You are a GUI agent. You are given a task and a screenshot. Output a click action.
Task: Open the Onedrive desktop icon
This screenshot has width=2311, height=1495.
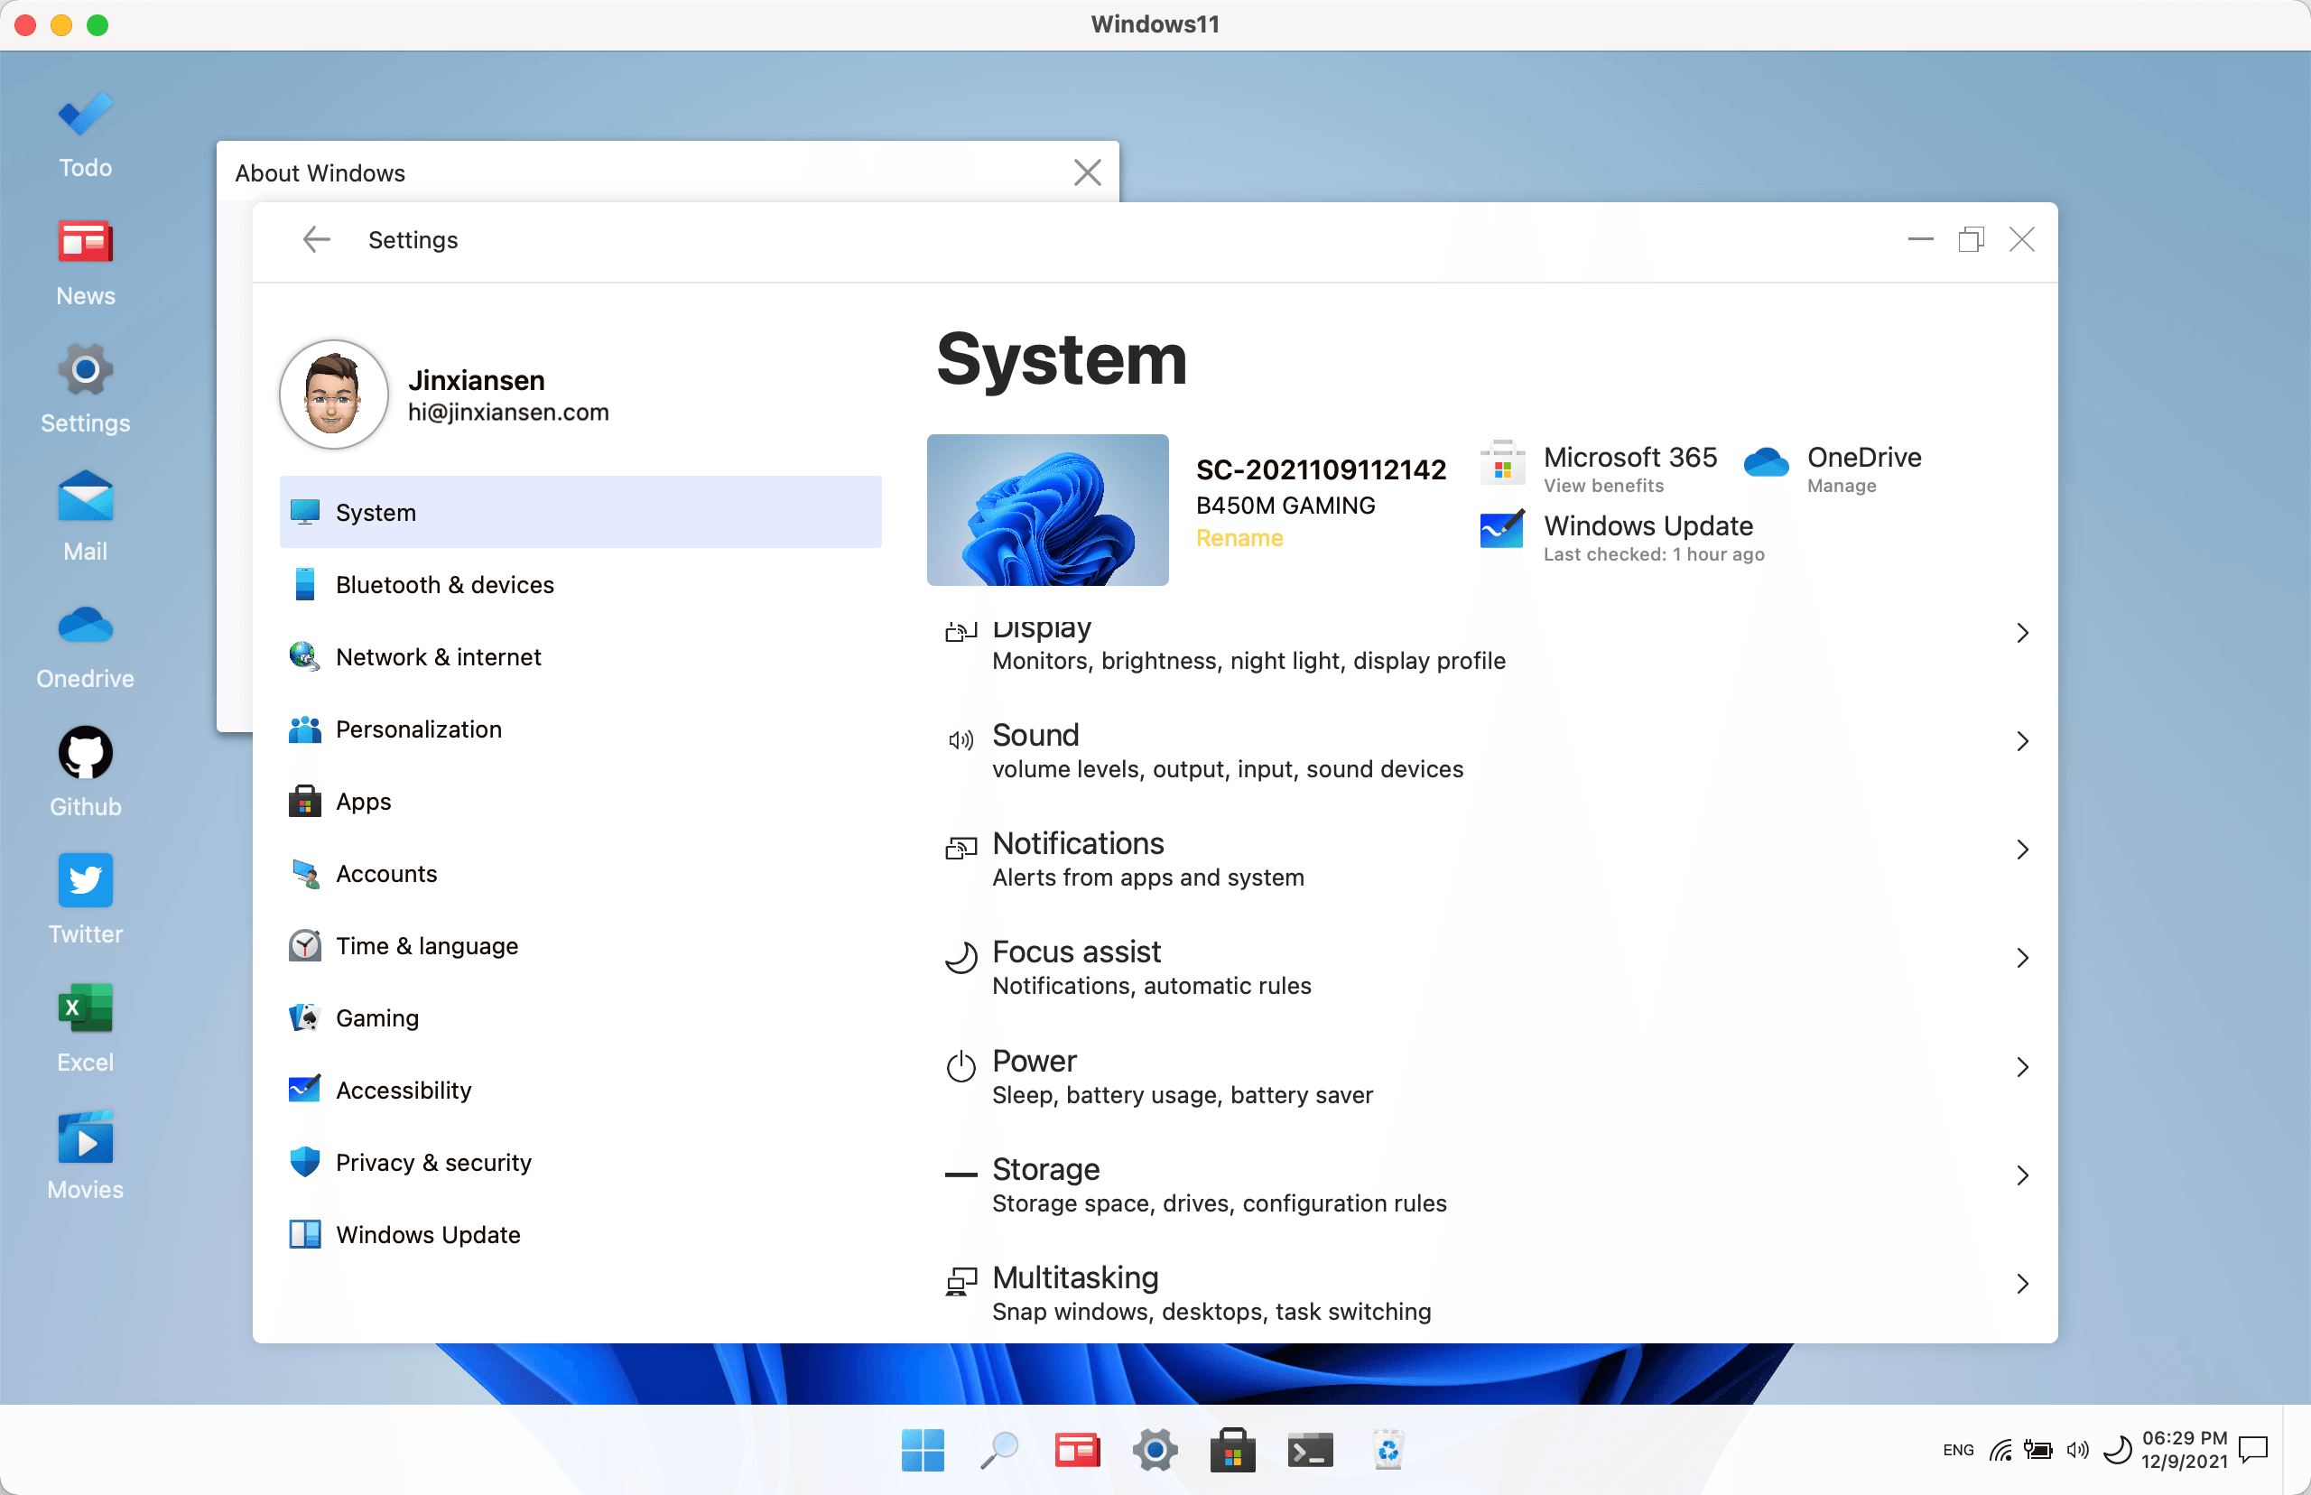coord(86,647)
